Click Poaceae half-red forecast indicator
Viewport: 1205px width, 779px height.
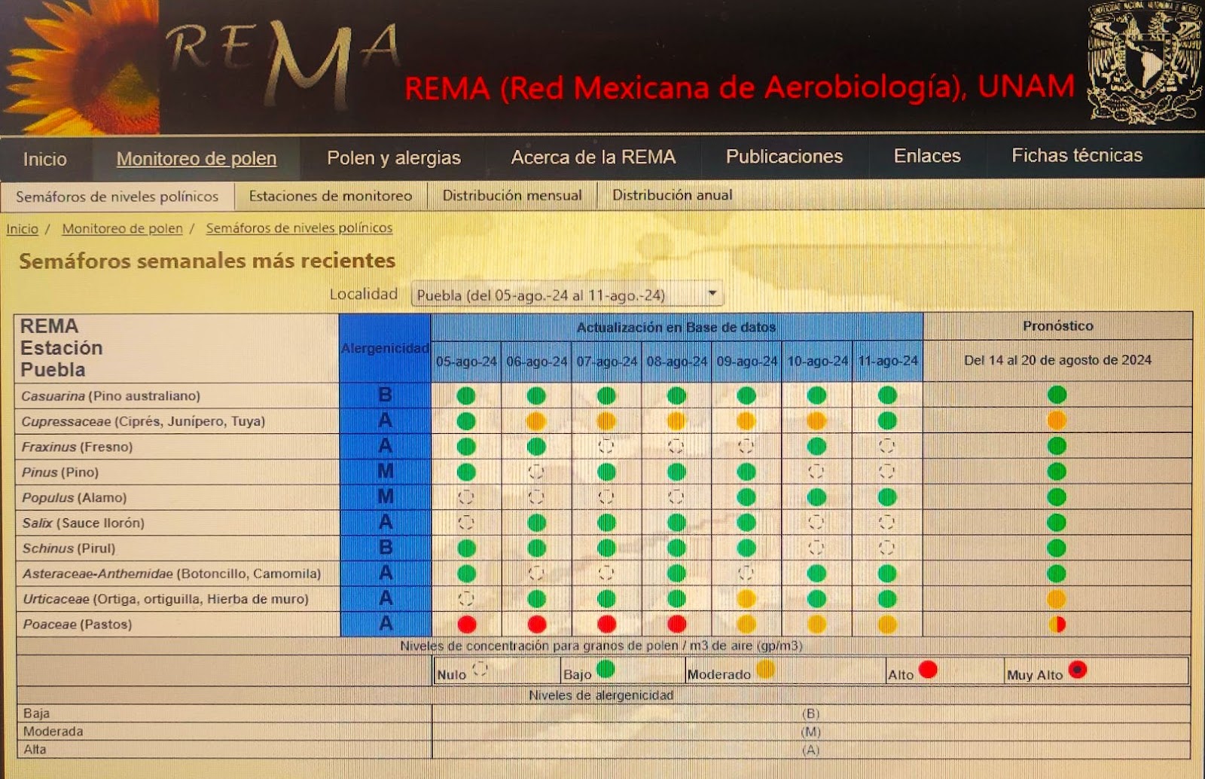coord(1057,624)
